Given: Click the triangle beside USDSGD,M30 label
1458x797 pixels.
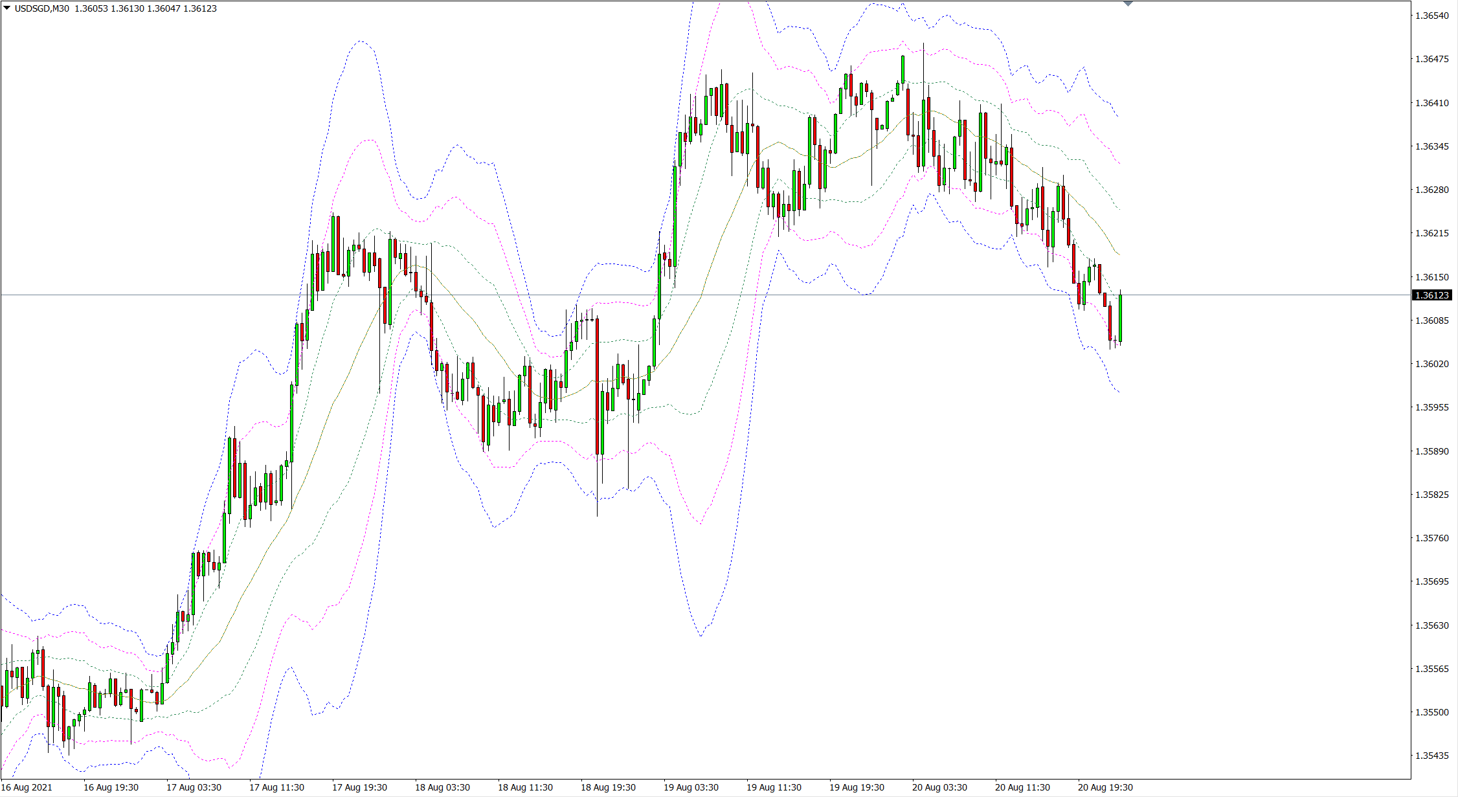Looking at the screenshot, I should point(7,8).
